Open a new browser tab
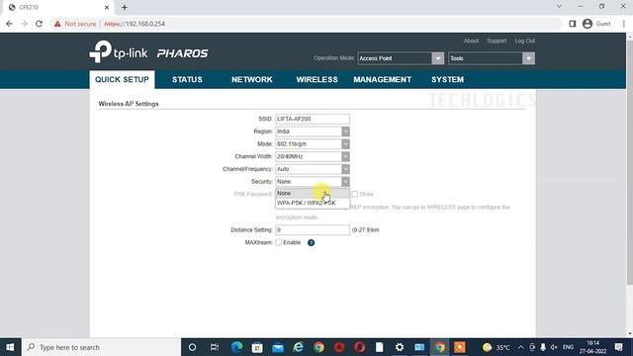633x356 pixels. (x=125, y=7)
